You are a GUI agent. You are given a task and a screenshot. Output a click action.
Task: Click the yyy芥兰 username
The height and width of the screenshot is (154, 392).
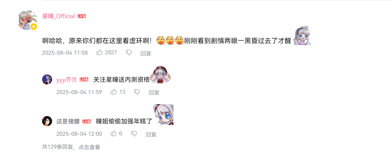[x=67, y=80]
